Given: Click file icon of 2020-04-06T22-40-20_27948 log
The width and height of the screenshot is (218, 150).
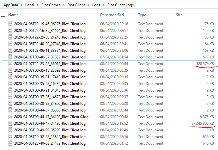Looking at the screenshot, I should coord(10,44).
